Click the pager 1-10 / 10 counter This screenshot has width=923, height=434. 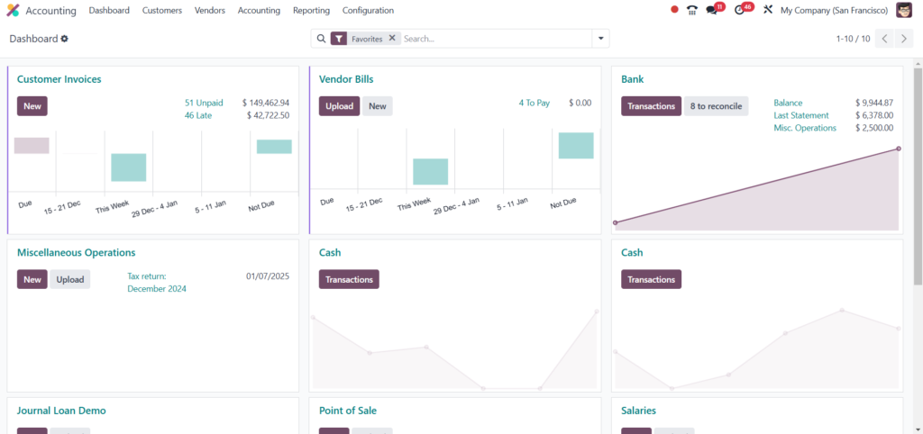pyautogui.click(x=853, y=39)
